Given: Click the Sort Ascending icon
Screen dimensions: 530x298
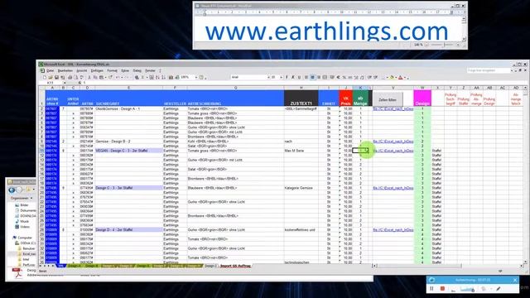Looking at the screenshot, I should click(157, 77).
